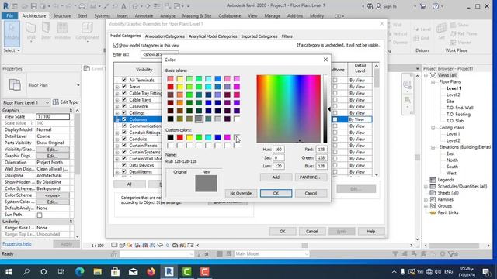Image resolution: width=497 pixels, height=279 pixels.
Task: Expand the Areas category row
Action: 117,87
